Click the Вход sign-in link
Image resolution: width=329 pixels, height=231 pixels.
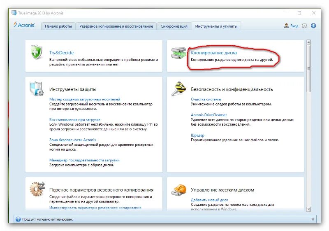click(294, 26)
